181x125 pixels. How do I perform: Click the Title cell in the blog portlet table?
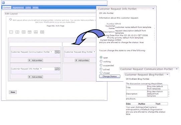(x=137, y=88)
